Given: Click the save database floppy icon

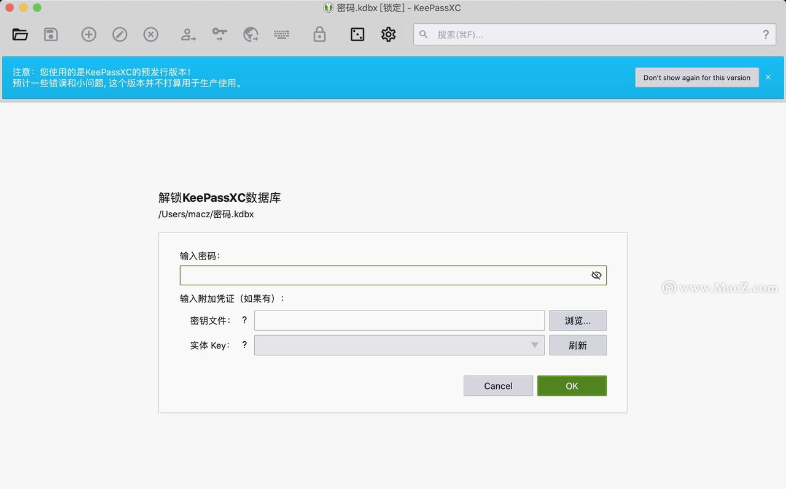Looking at the screenshot, I should [51, 34].
